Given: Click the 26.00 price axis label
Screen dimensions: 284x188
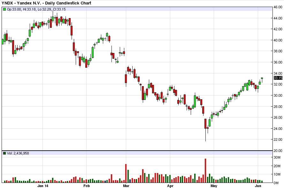Looking at the screenshot, I should pos(278,117).
